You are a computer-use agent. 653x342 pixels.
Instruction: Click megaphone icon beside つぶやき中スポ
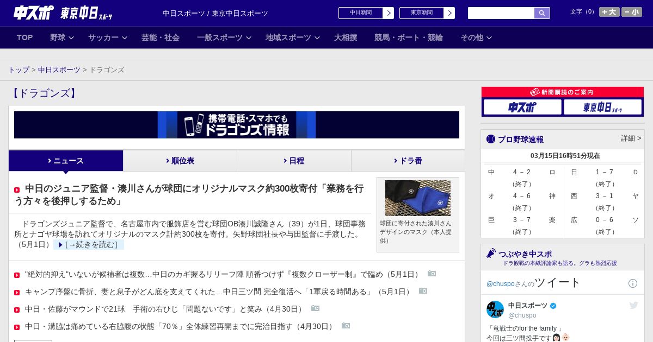pyautogui.click(x=491, y=253)
